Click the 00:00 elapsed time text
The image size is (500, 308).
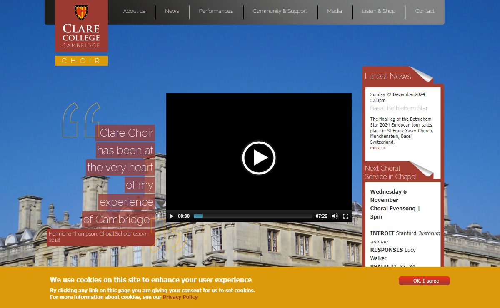[x=184, y=216]
